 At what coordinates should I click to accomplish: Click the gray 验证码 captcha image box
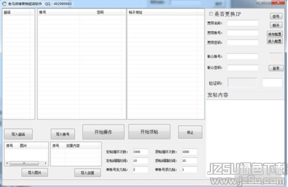click(x=242, y=82)
